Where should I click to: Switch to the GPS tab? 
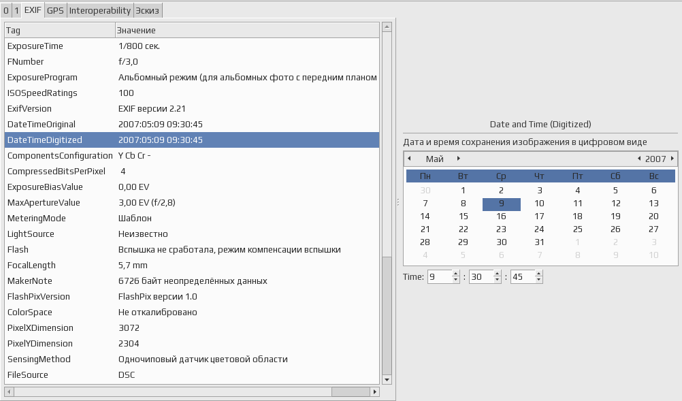(55, 11)
